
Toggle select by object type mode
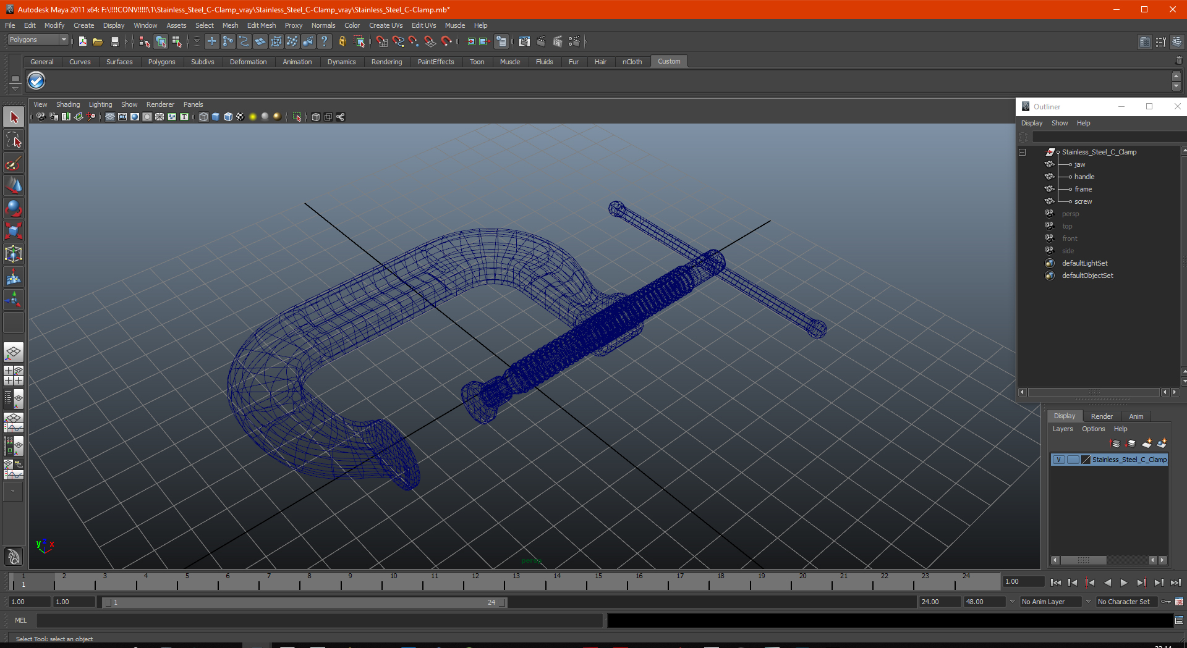click(161, 41)
